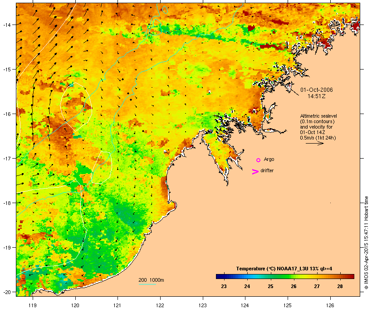
Task: Click the '(0.1m contours)' text
Action: [x=317, y=121]
